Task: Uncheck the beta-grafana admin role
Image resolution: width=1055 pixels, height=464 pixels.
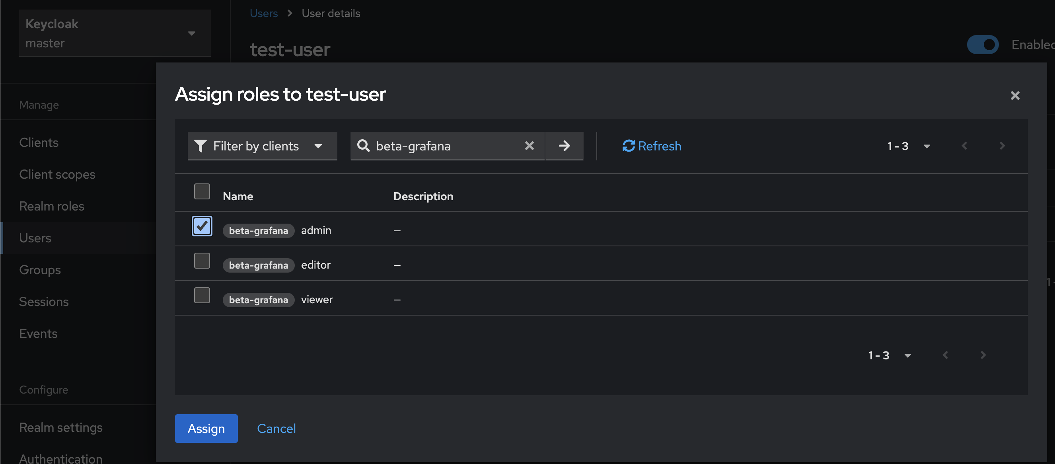Action: pyautogui.click(x=202, y=226)
